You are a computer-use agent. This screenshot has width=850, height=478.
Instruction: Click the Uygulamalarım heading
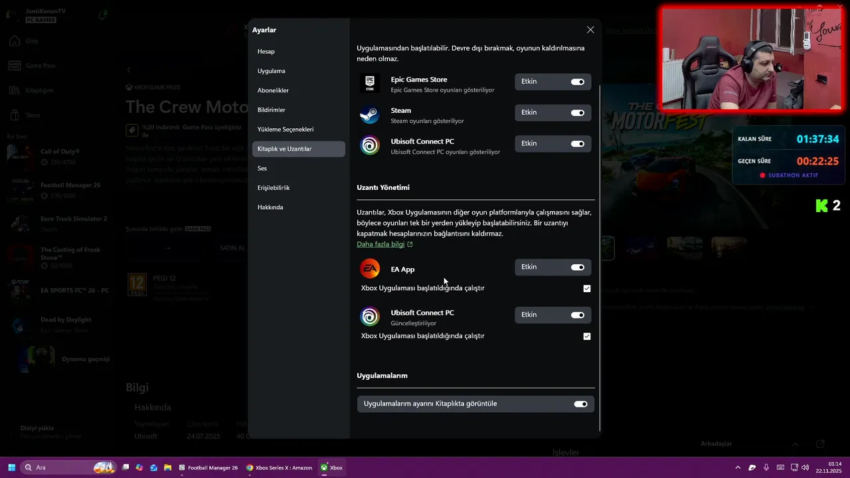382,376
